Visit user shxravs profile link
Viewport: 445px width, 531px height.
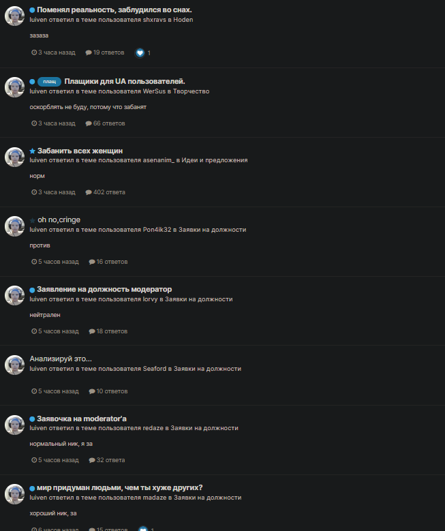tap(155, 20)
